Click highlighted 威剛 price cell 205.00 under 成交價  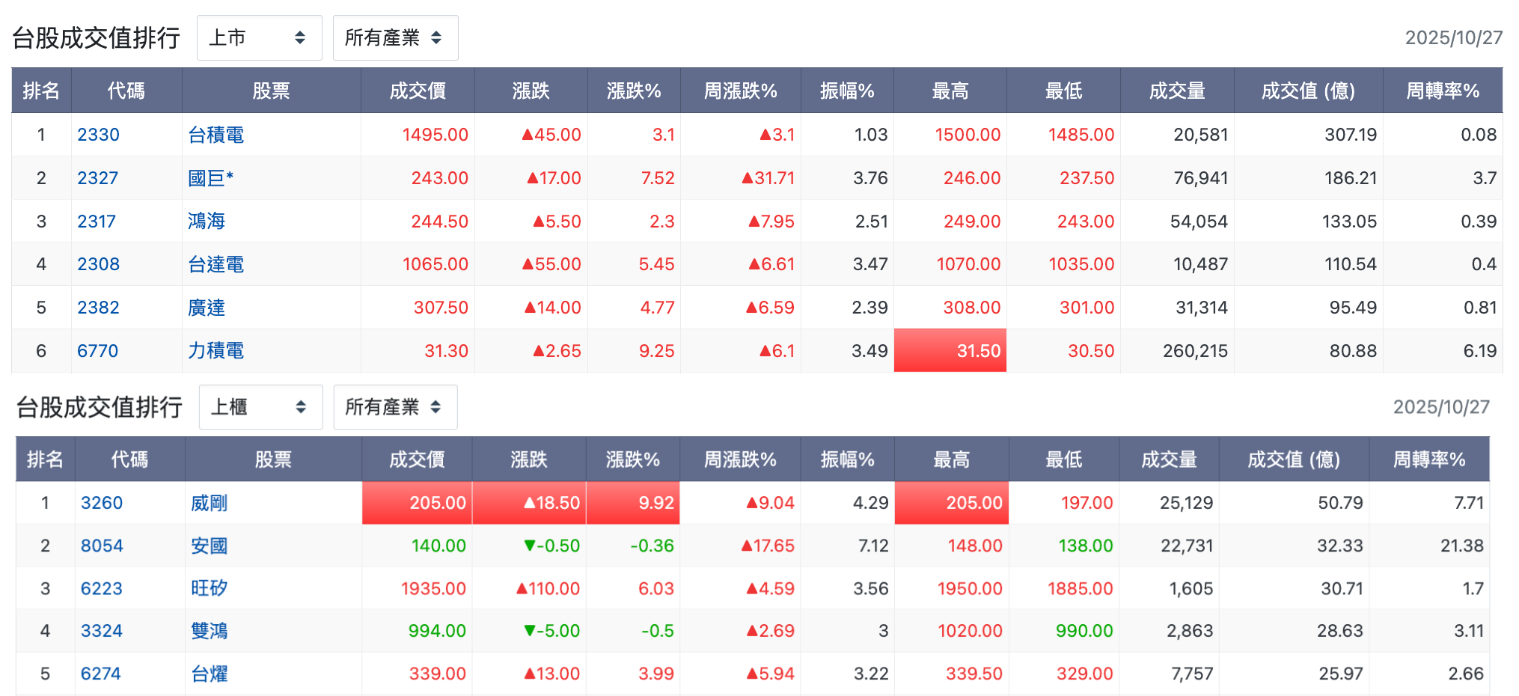click(x=417, y=503)
